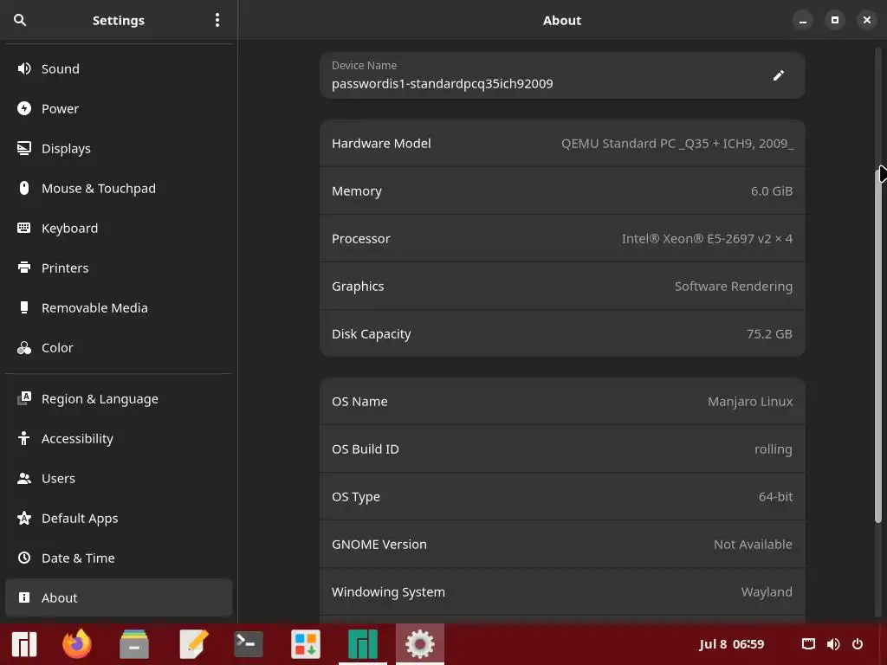Screen dimensions: 887x665
Task: Click Disk Capacity 75.2 GB value
Action: pyautogui.click(x=769, y=334)
